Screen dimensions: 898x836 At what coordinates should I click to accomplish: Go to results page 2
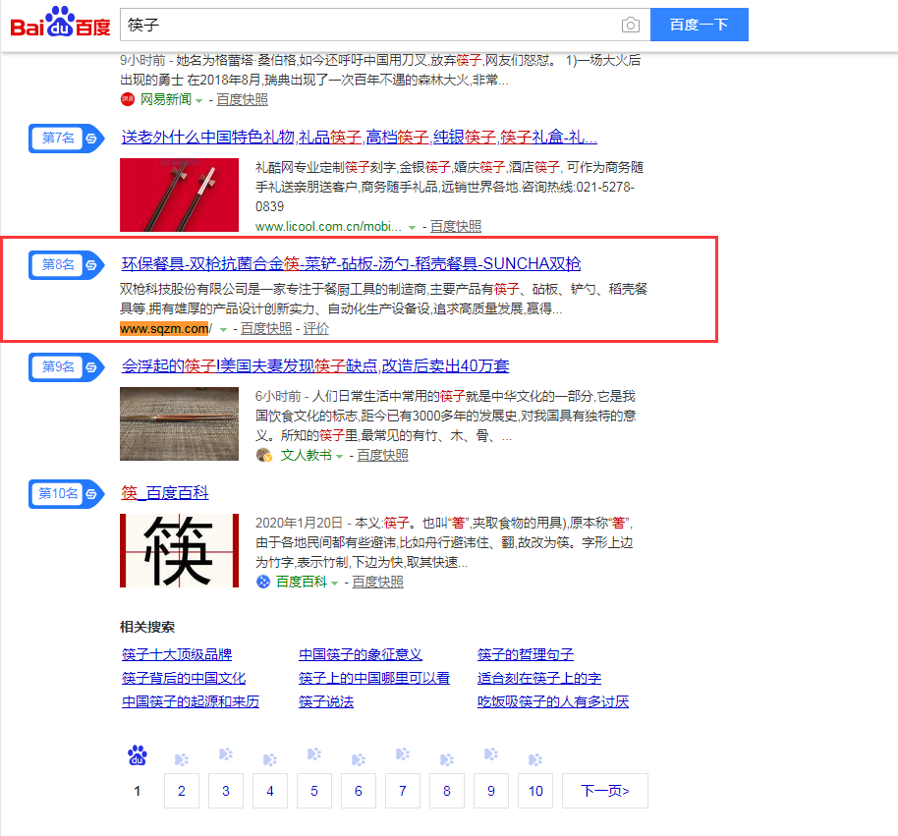pyautogui.click(x=182, y=791)
